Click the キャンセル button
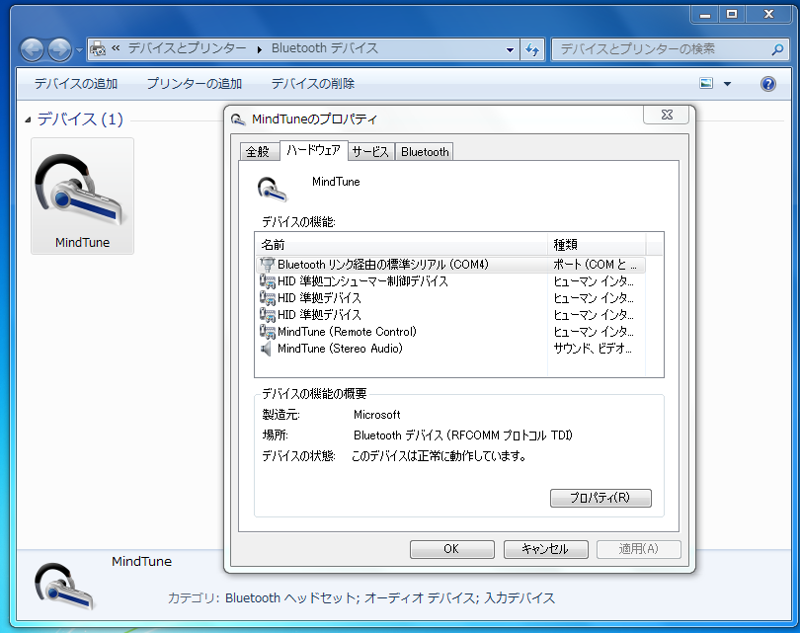The image size is (800, 633). (x=545, y=549)
